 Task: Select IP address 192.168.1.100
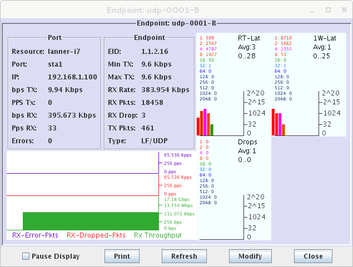72,77
